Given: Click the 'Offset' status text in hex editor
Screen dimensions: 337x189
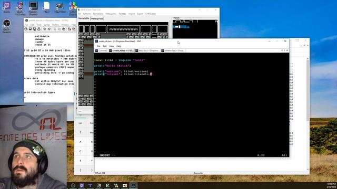Looking at the screenshot, I should pyautogui.click(x=100, y=173).
